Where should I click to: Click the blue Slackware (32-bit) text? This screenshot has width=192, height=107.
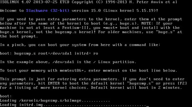[48, 11]
